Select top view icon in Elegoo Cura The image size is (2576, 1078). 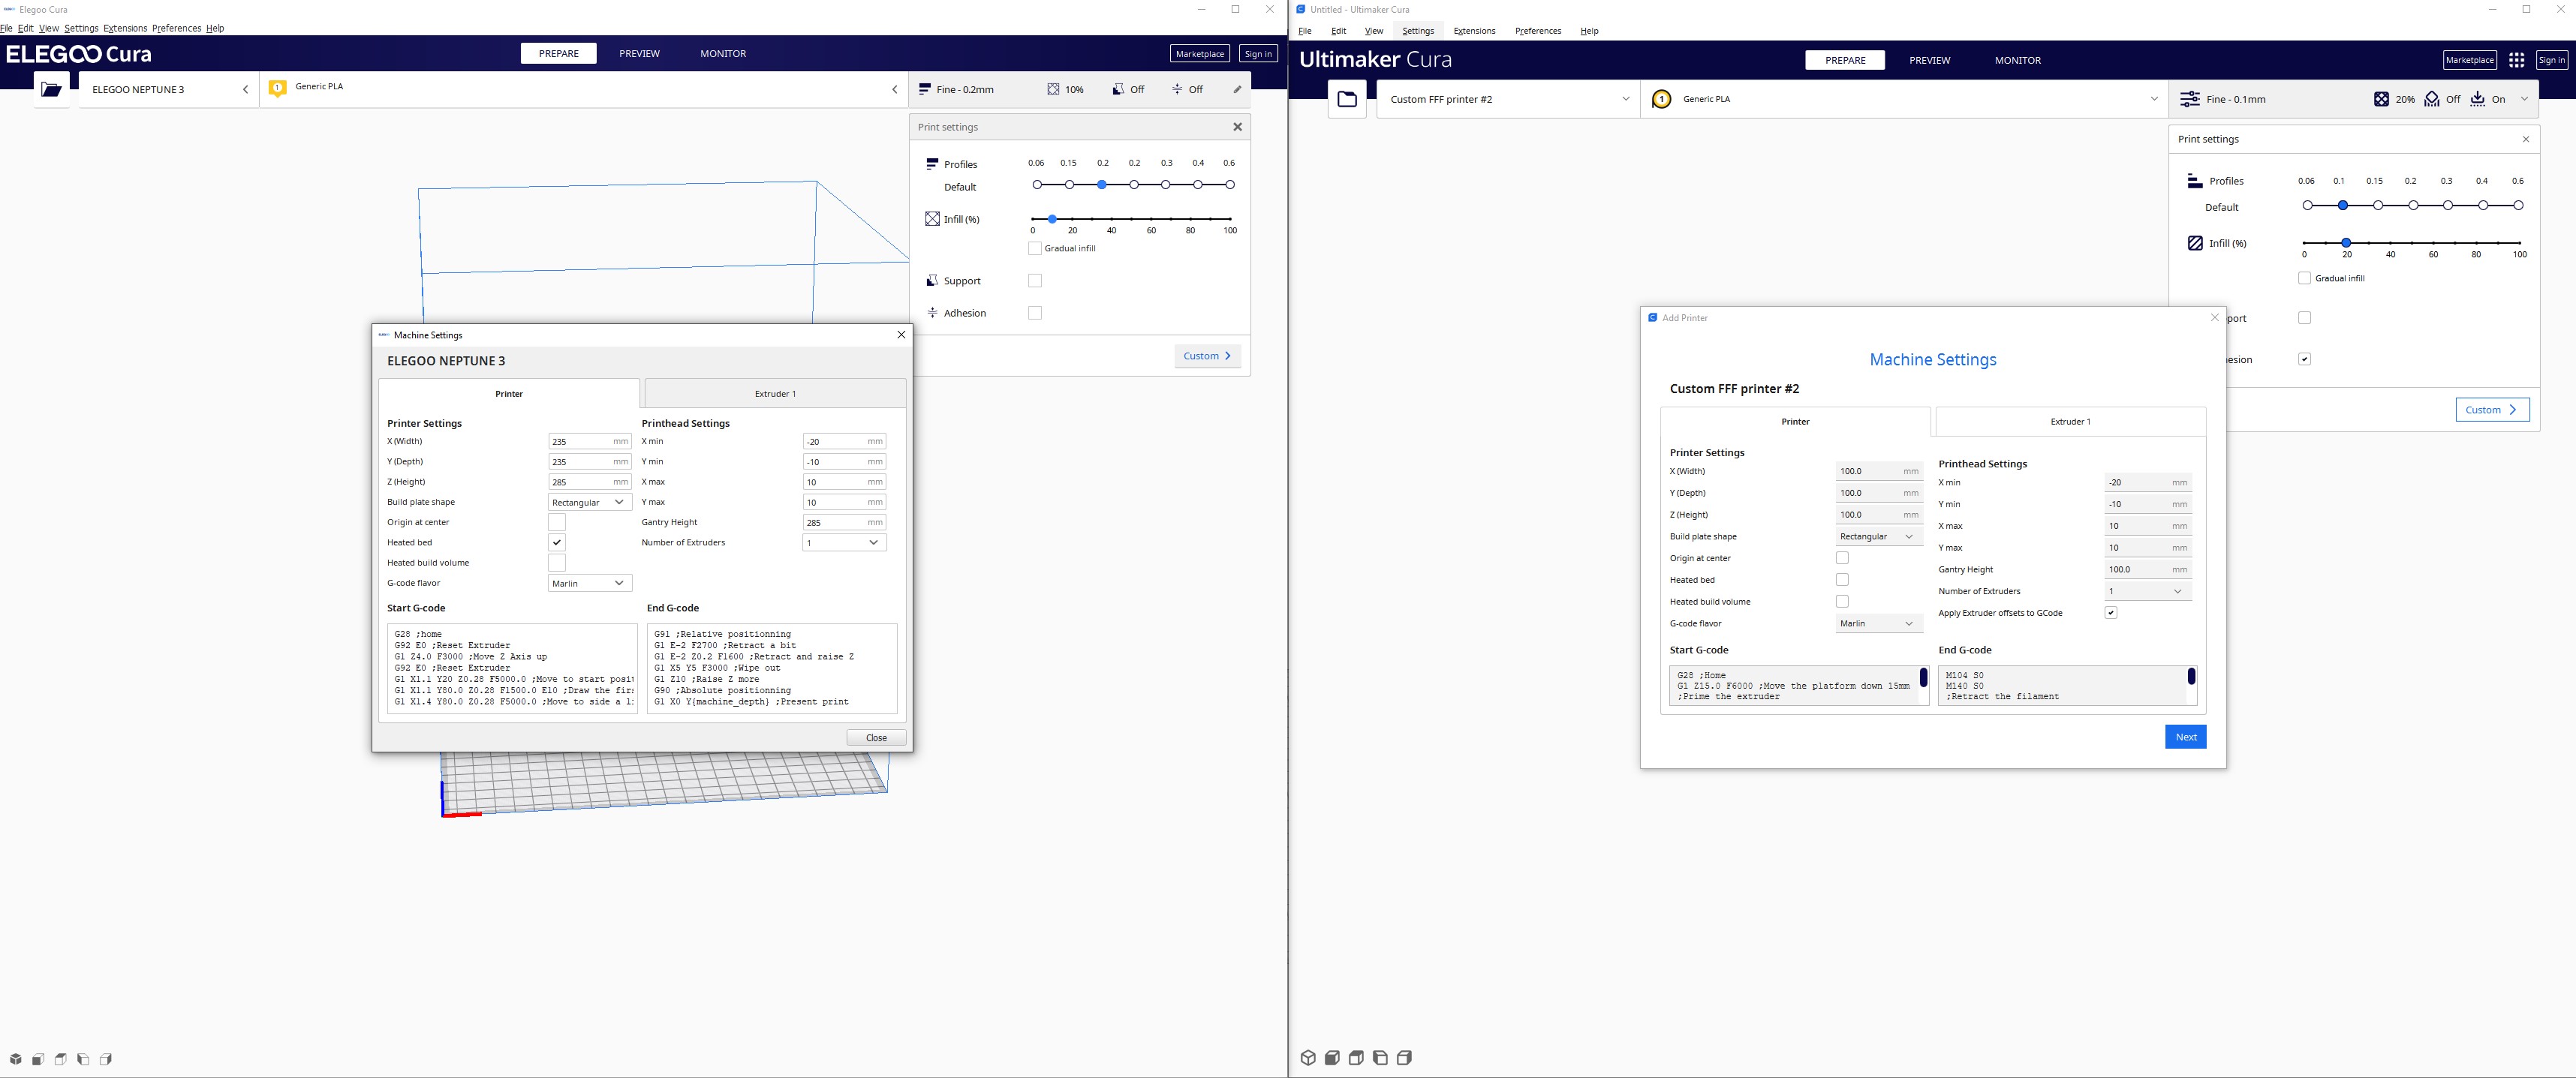tap(61, 1059)
